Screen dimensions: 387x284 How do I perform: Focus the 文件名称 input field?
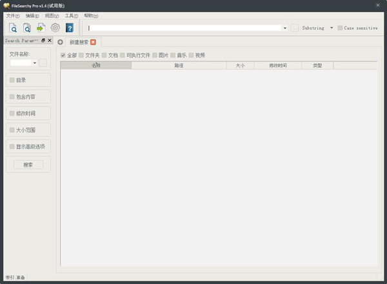click(x=21, y=63)
